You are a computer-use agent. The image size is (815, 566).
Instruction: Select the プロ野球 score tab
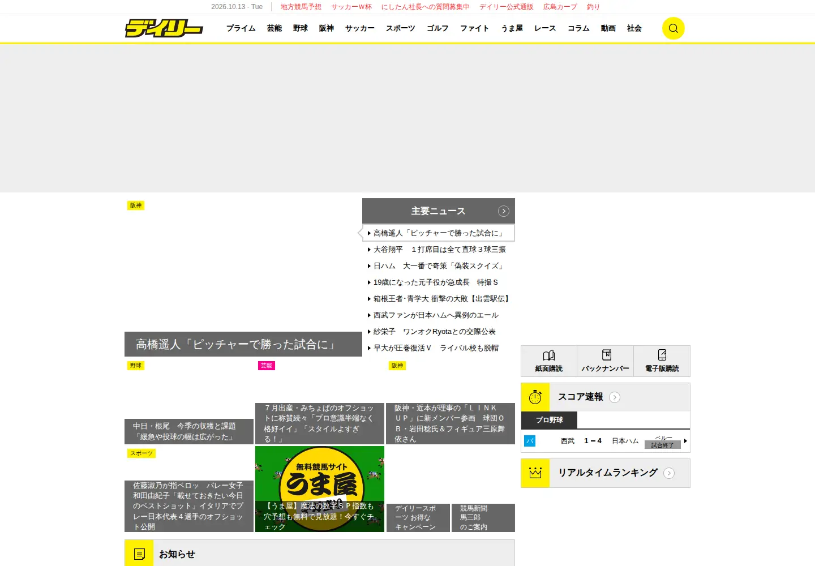(x=550, y=420)
